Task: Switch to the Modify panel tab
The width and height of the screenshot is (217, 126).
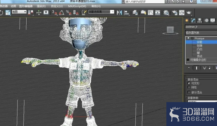Action: click(x=193, y=21)
